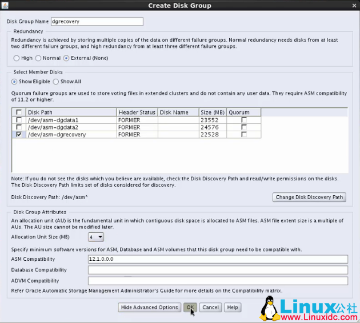This screenshot has width=360, height=323.
Task: Enable Quorum for /dev/asm-dgdata1
Action: click(x=244, y=120)
